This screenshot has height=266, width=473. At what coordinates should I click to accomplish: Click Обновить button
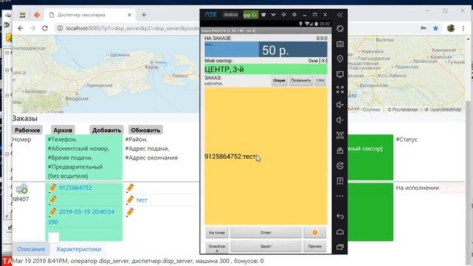pos(146,130)
